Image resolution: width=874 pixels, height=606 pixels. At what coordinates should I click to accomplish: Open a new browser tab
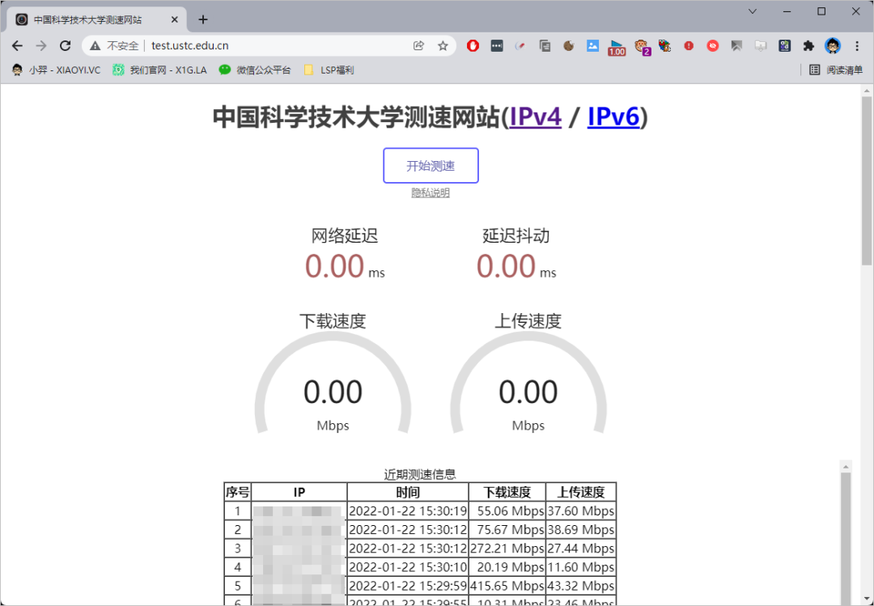click(x=203, y=19)
